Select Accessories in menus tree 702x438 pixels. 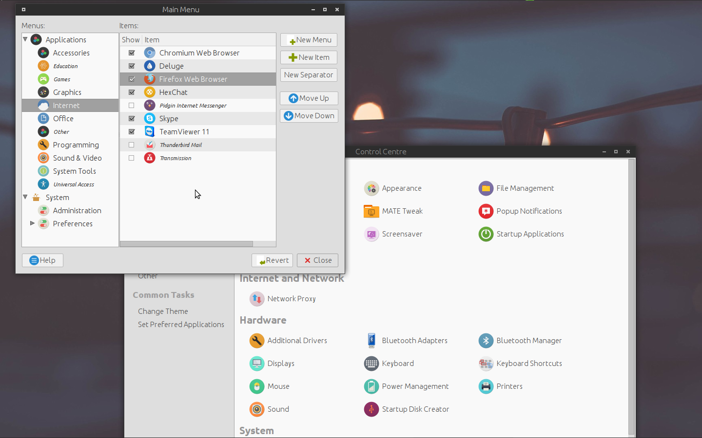click(71, 53)
